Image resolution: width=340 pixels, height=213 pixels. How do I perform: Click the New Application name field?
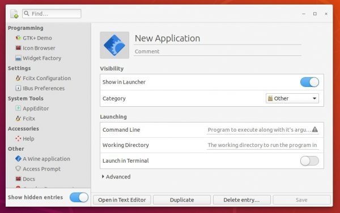coord(217,39)
